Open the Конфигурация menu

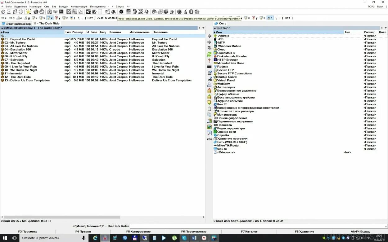pyautogui.click(x=79, y=7)
